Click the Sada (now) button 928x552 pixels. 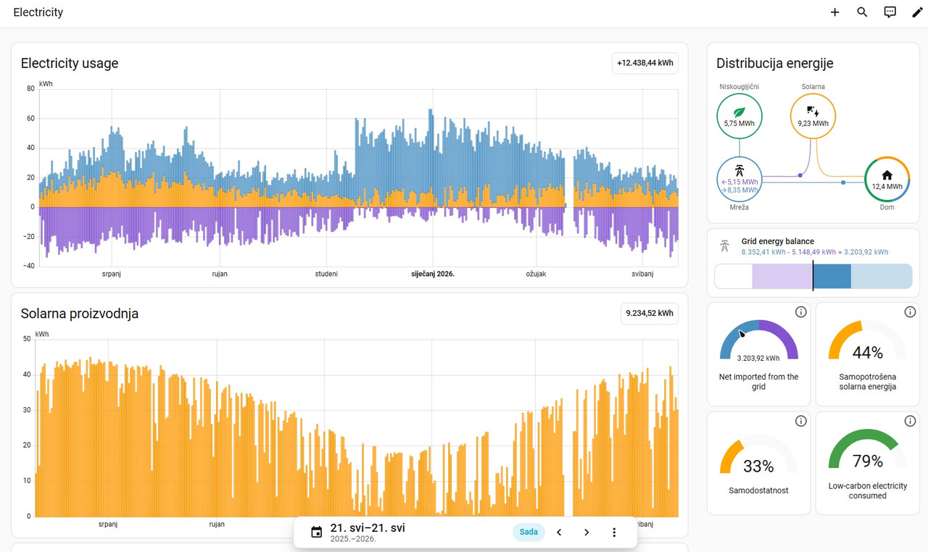[529, 532]
